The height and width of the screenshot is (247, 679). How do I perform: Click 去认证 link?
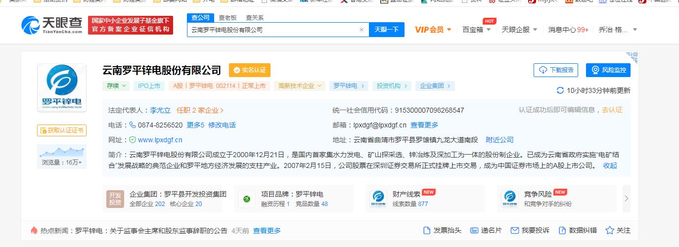coord(612,110)
